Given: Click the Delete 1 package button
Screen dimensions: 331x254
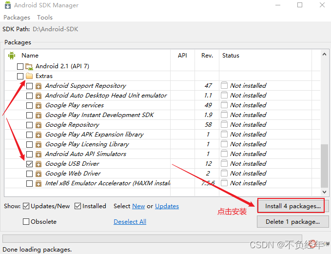Looking at the screenshot, I should [293, 222].
